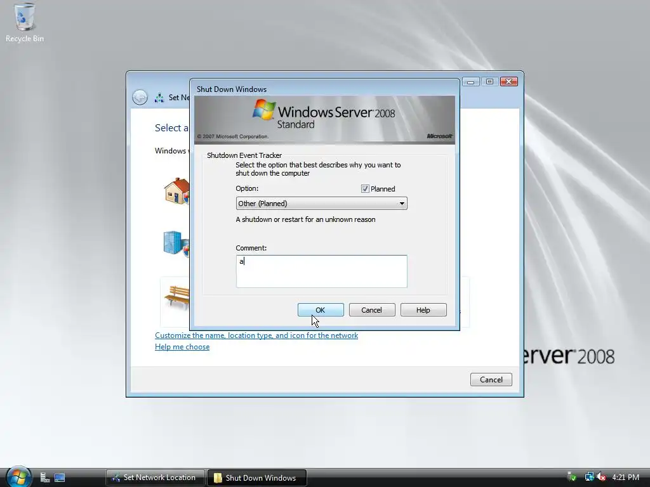Click the 4:21 PM system clock
Viewport: 650px width, 487px height.
click(x=625, y=477)
